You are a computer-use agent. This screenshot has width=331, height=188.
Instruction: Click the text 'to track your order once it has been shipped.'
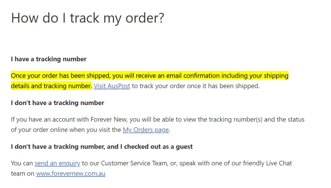tap(196, 86)
